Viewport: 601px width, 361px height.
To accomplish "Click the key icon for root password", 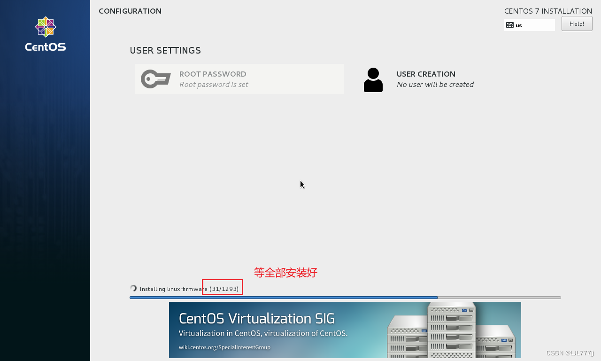I will [x=155, y=79].
